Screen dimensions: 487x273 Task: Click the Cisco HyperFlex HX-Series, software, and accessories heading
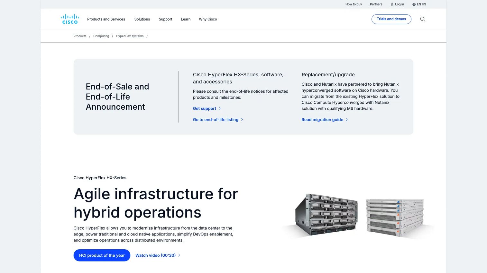238,78
